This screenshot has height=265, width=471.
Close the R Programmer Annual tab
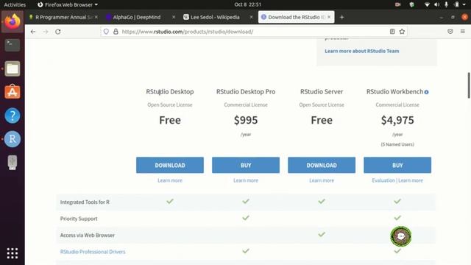pyautogui.click(x=96, y=18)
